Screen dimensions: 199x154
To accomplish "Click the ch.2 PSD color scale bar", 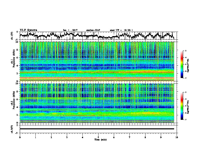I will pyautogui.click(x=182, y=106).
